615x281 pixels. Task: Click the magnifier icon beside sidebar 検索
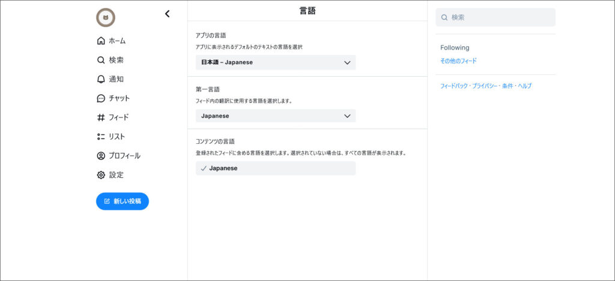coord(101,61)
